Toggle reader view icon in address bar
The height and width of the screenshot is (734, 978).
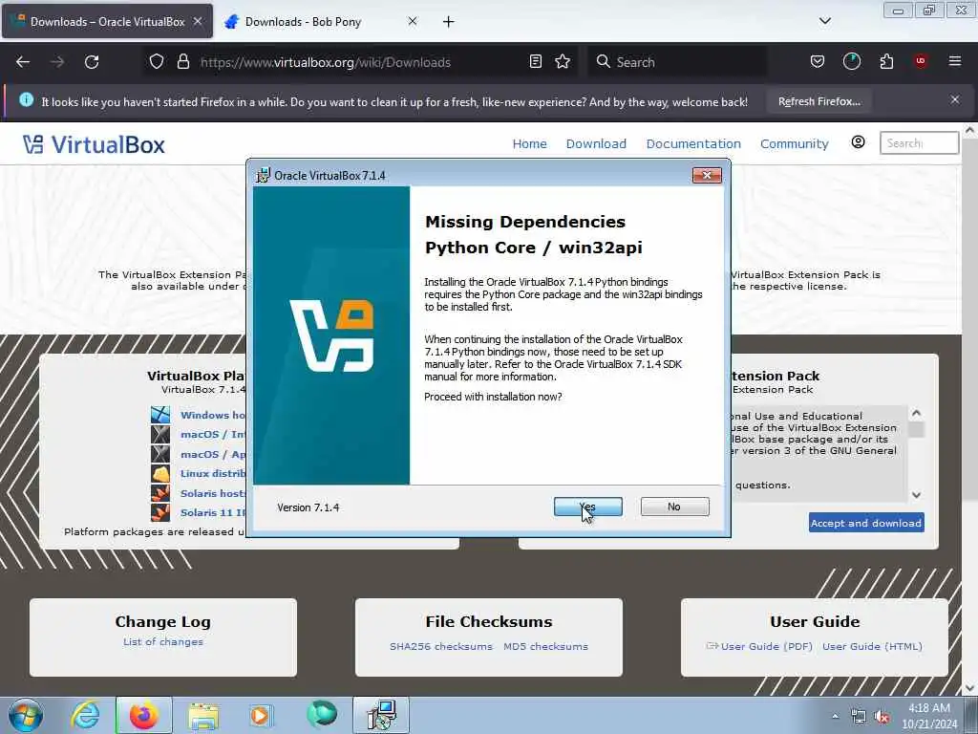tap(535, 62)
